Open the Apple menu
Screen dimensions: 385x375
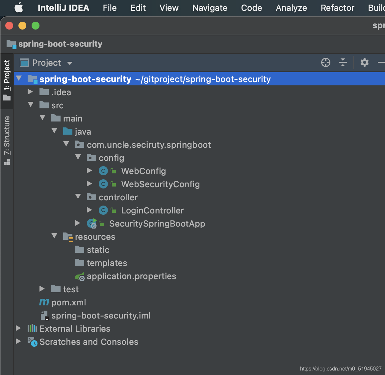[x=19, y=8]
